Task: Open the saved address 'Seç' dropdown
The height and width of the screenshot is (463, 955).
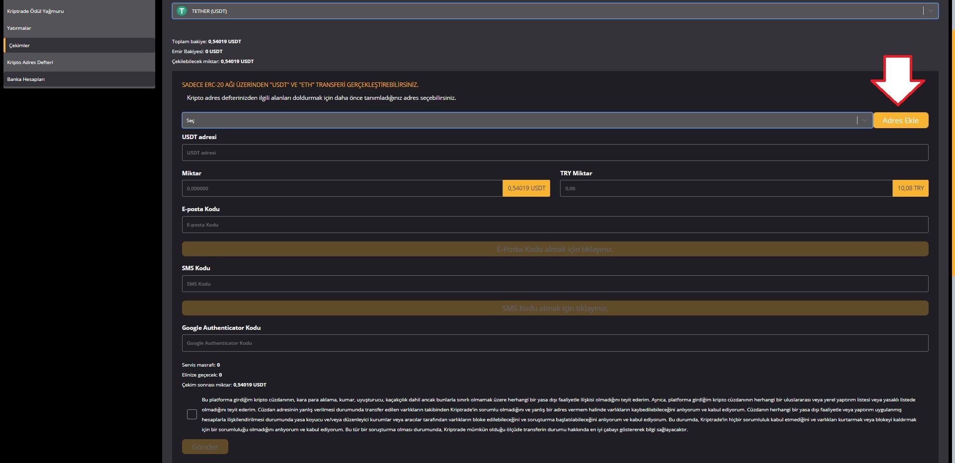Action: point(517,120)
